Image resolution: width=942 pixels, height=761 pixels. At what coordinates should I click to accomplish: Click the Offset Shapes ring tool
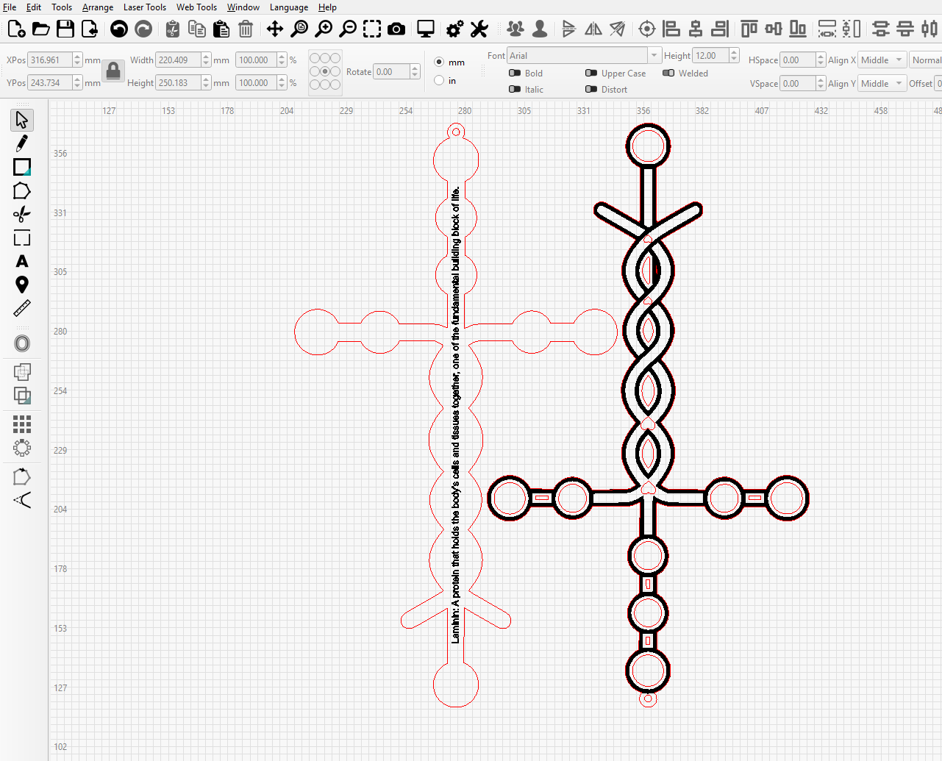pyautogui.click(x=22, y=343)
